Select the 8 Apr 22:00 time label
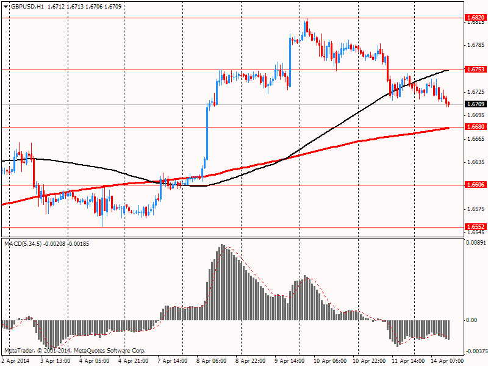Viewport: 488px width, 366px height. tap(251, 361)
